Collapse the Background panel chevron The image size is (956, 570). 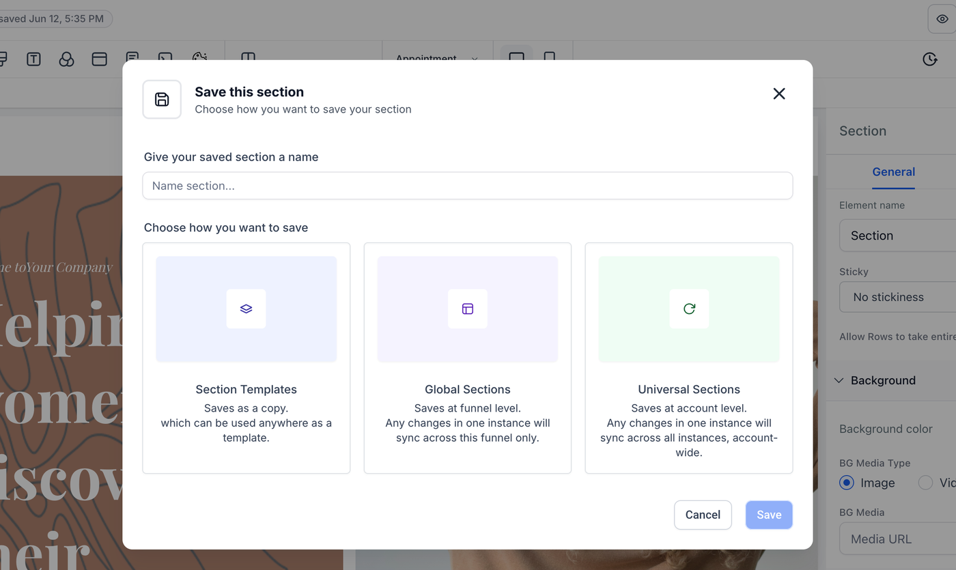(839, 380)
